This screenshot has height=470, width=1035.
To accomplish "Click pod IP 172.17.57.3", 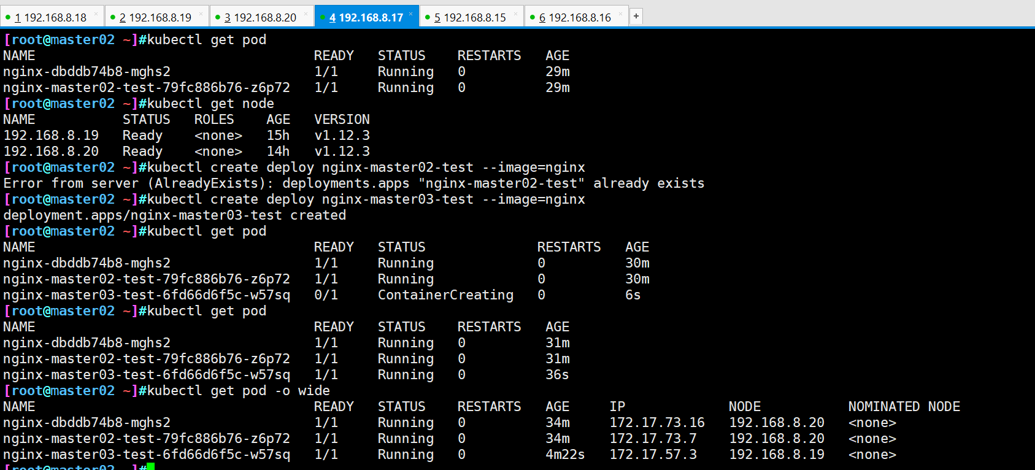I will coord(653,454).
